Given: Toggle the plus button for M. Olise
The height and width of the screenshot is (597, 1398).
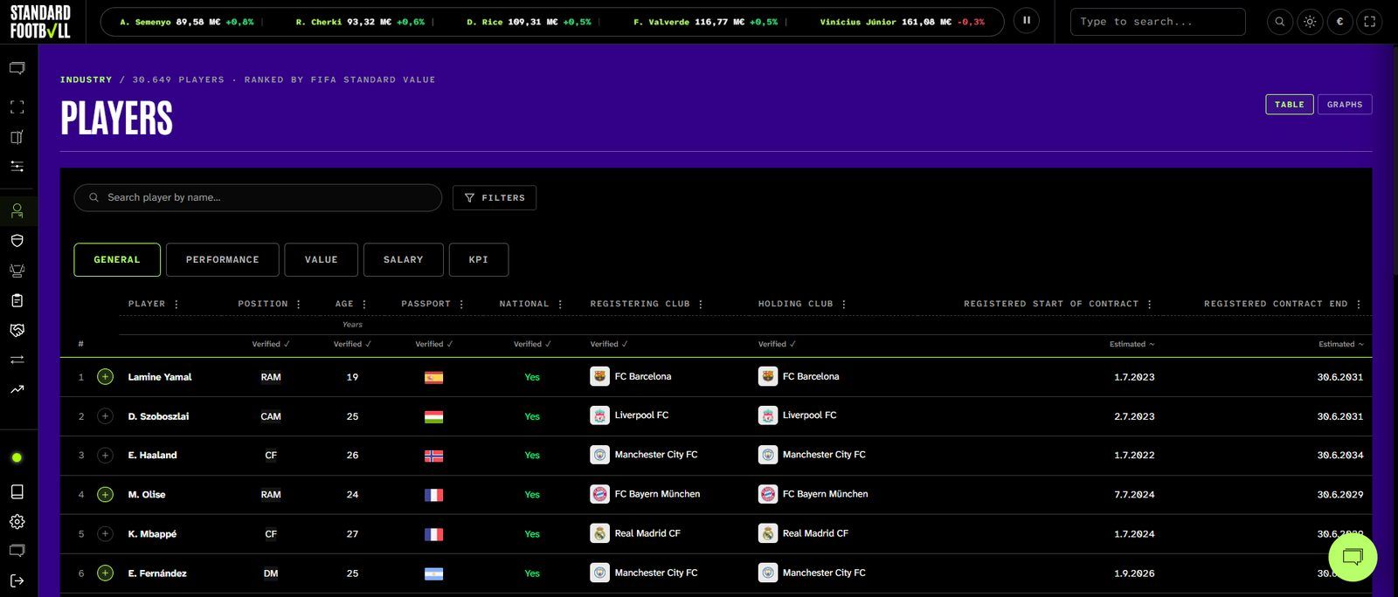Looking at the screenshot, I should point(105,494).
